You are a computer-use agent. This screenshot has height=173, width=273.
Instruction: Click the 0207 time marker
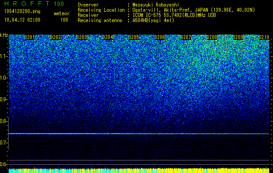click(186, 37)
